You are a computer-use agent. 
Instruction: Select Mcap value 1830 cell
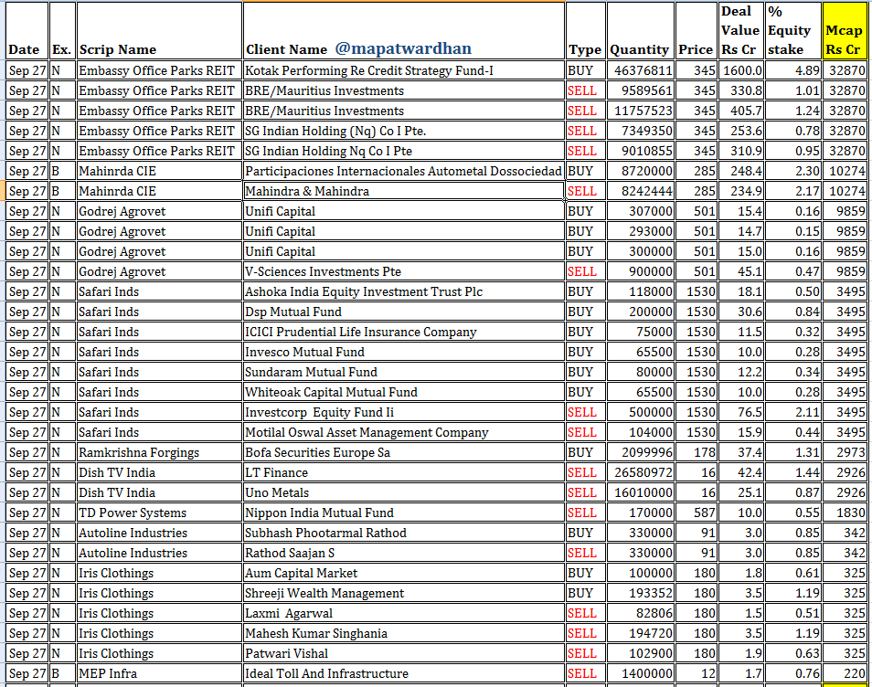point(845,513)
